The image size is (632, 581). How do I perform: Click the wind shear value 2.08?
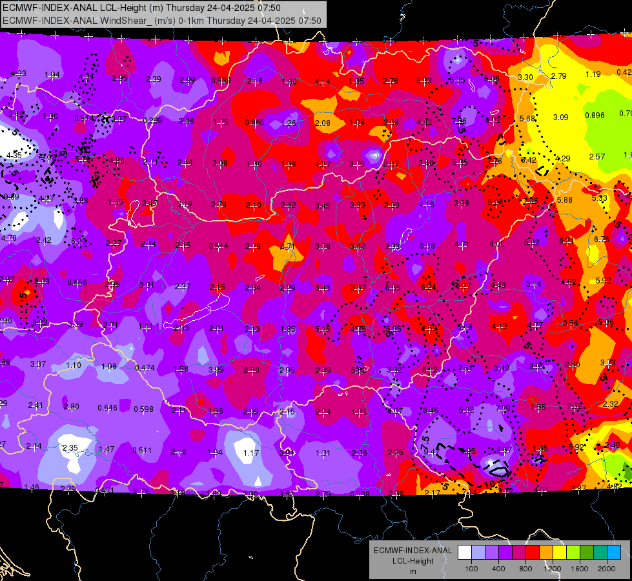coord(323,123)
